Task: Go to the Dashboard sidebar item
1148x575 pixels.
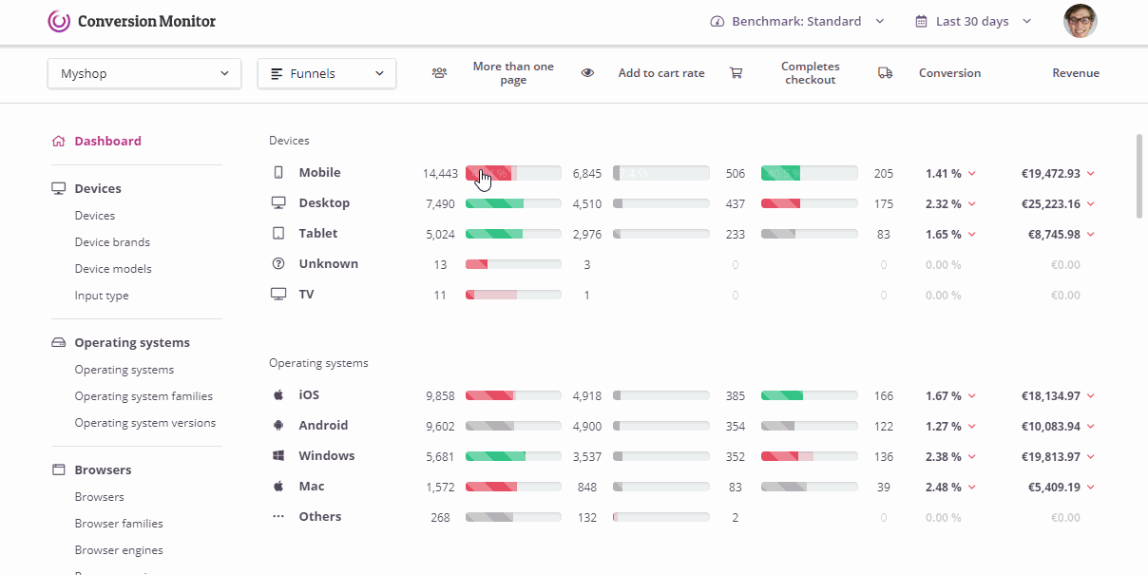Action: (x=107, y=140)
